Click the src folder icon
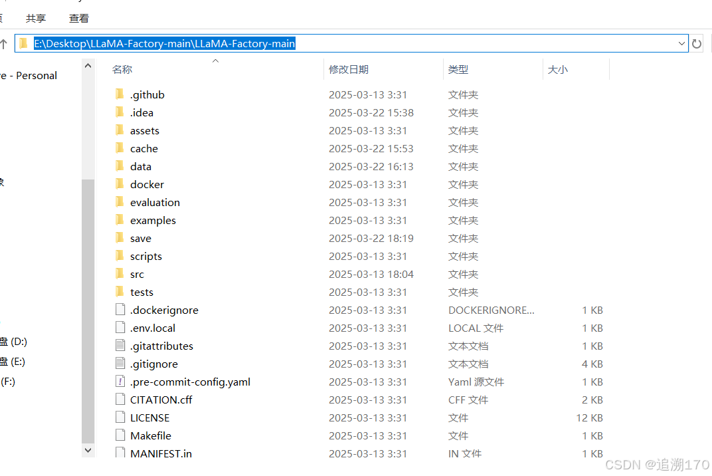Image resolution: width=712 pixels, height=476 pixels. pyautogui.click(x=120, y=274)
